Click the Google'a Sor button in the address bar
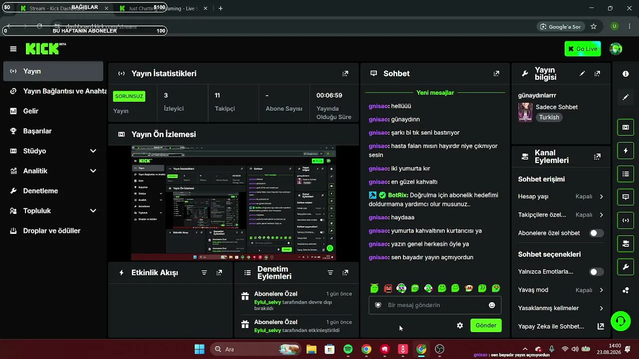This screenshot has height=359, width=639. [x=560, y=26]
